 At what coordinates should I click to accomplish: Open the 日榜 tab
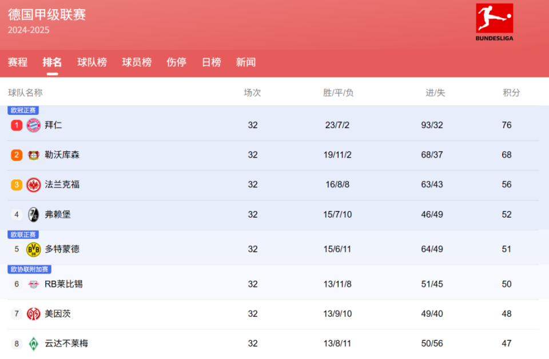coord(211,62)
